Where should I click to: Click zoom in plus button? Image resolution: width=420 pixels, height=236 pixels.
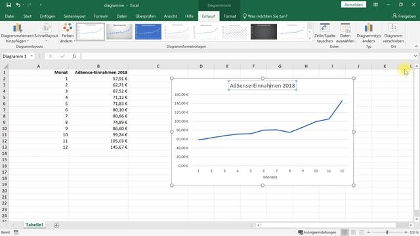(x=406, y=232)
